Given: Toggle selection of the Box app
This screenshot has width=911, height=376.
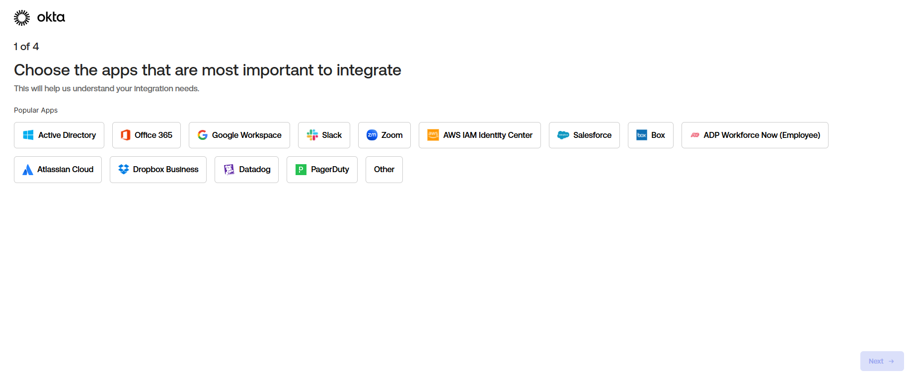Looking at the screenshot, I should pos(650,135).
